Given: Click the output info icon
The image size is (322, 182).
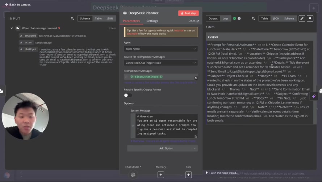Looking at the screenshot, I should click(x=239, y=18).
